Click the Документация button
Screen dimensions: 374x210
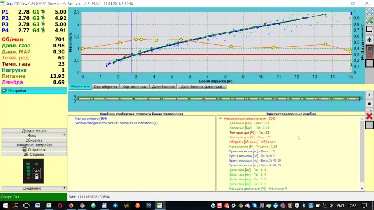pyautogui.click(x=34, y=131)
